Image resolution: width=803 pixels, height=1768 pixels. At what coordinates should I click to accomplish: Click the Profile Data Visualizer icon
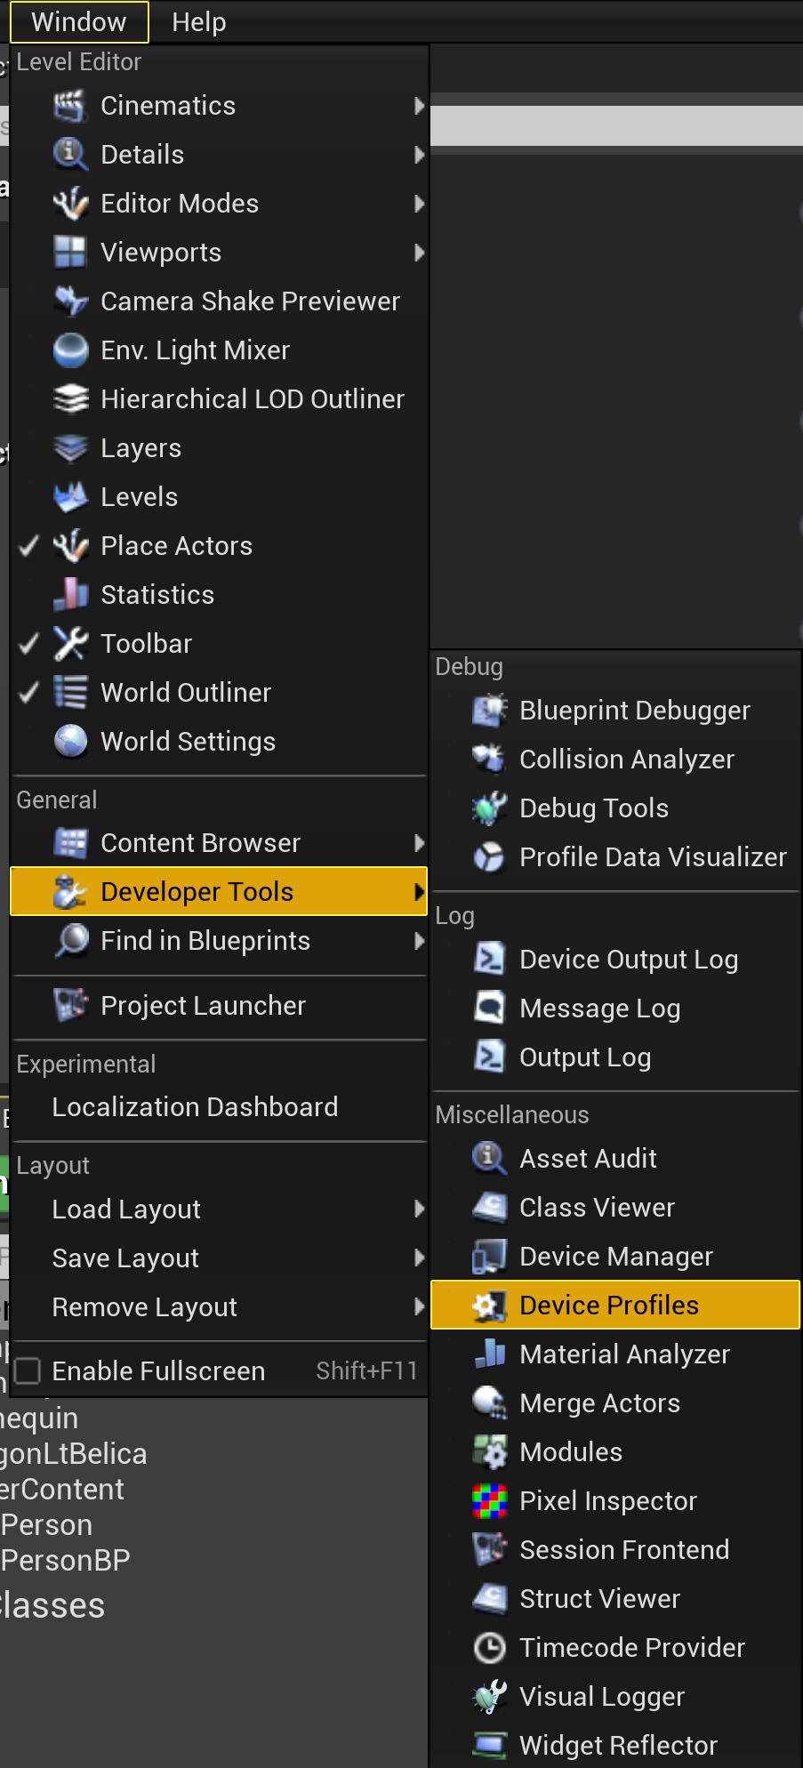tap(489, 857)
